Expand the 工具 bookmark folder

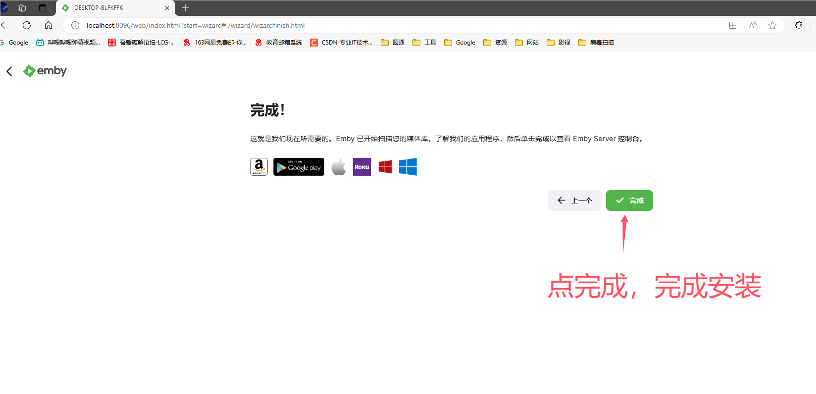coord(424,43)
